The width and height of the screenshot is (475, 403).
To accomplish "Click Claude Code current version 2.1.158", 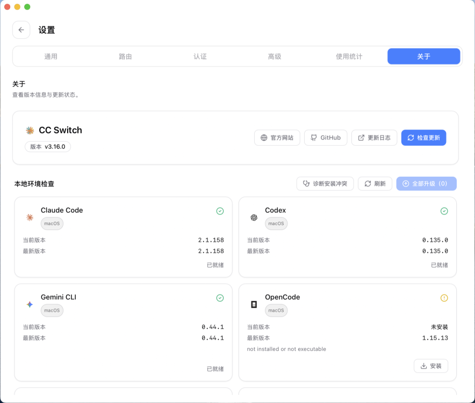I will coord(211,240).
